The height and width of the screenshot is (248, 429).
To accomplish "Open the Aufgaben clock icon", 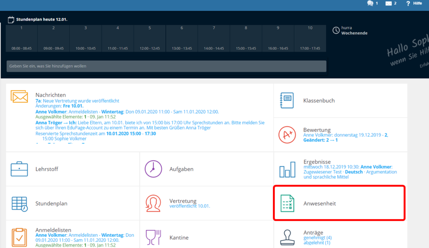I will 153,169.
